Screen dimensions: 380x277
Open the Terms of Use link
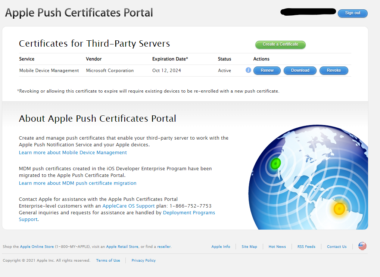[108, 260]
